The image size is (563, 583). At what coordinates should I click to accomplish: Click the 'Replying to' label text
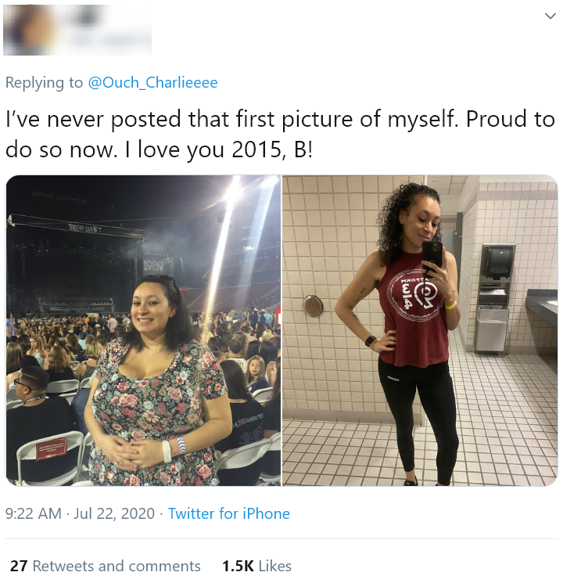tap(44, 82)
